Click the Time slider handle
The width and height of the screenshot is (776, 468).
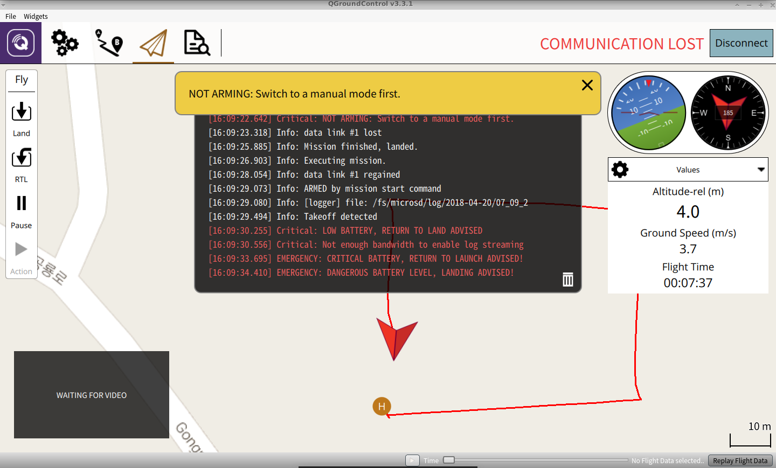point(449,460)
